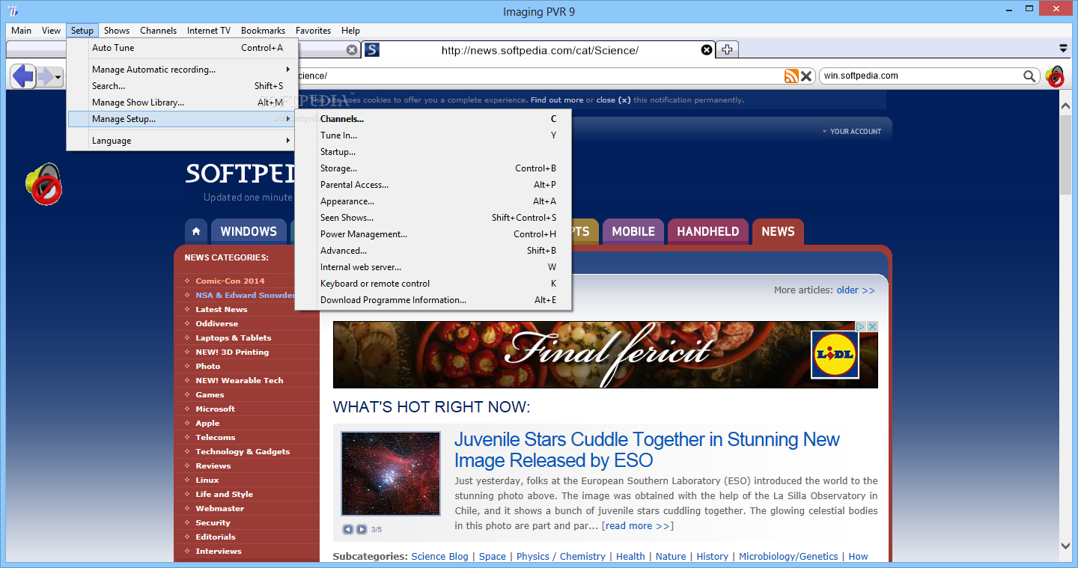
Task: Open the tab list dropdown arrow
Action: 1063,49
